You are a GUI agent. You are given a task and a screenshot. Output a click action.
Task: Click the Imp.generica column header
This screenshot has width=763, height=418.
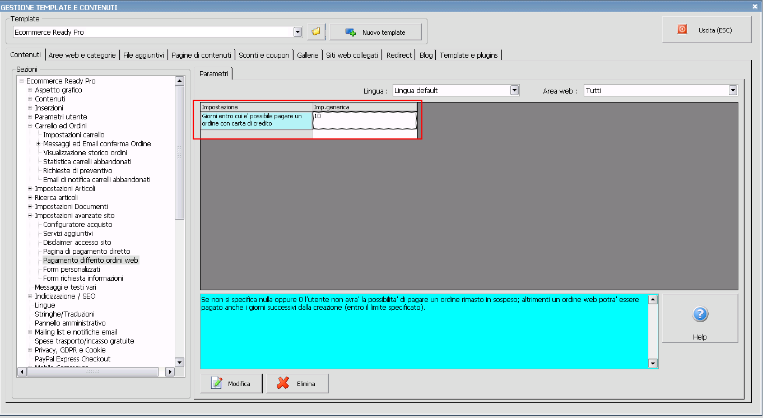[364, 107]
